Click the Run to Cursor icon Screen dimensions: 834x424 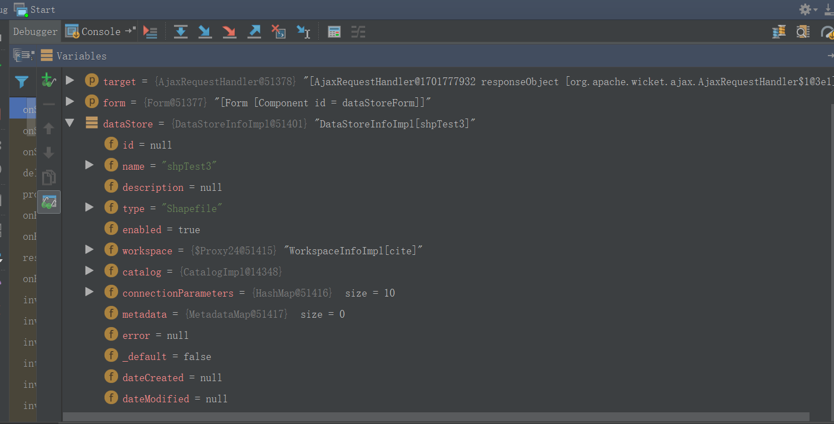(303, 32)
